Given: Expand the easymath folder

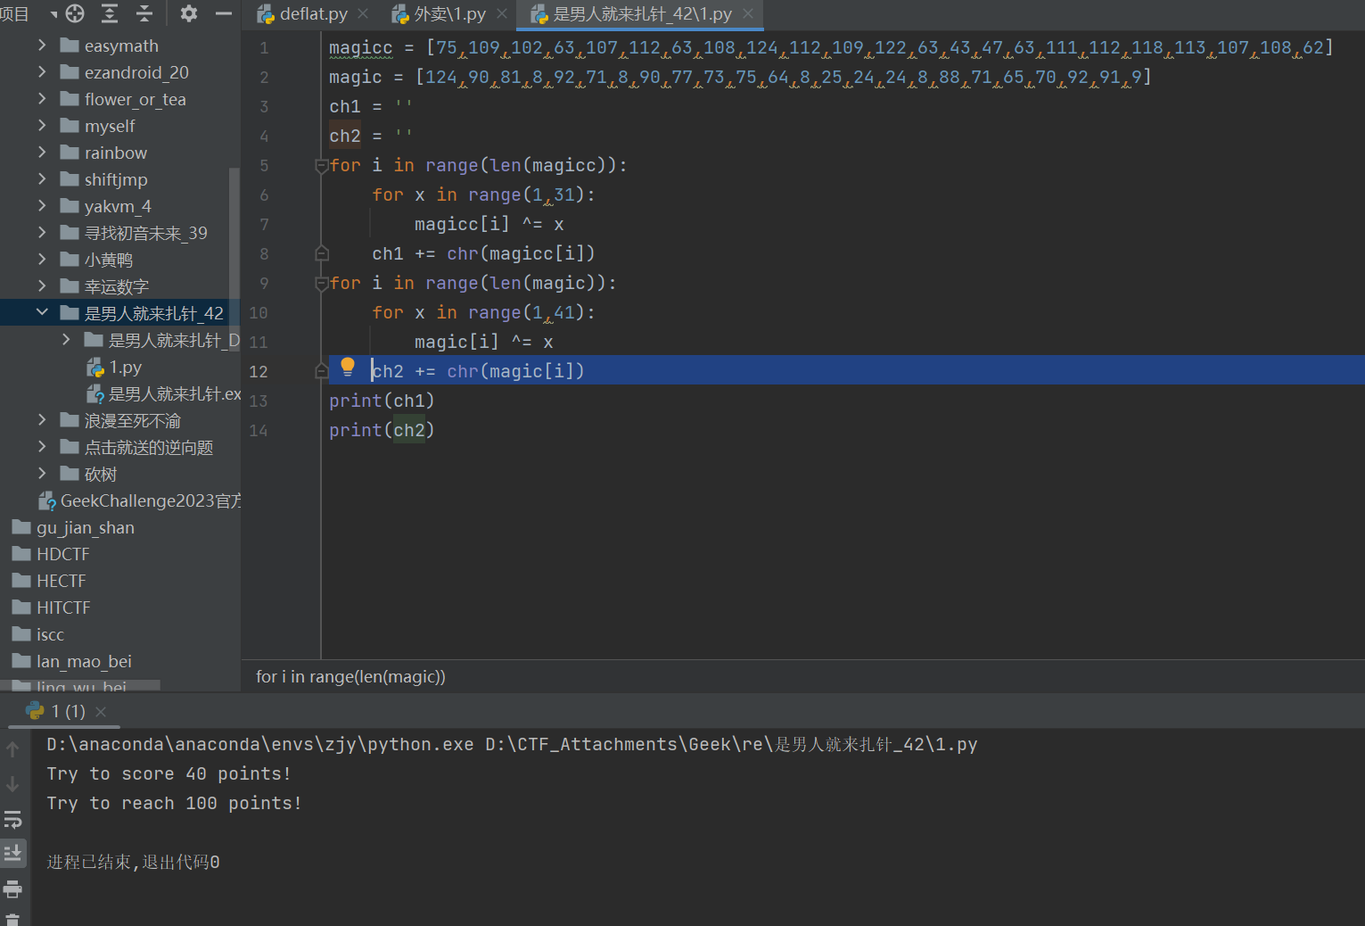Looking at the screenshot, I should coord(42,45).
